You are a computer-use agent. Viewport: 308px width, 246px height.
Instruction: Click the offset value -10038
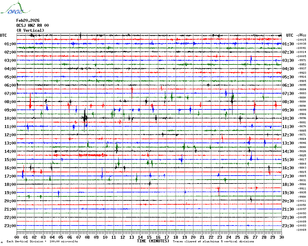click(301, 44)
